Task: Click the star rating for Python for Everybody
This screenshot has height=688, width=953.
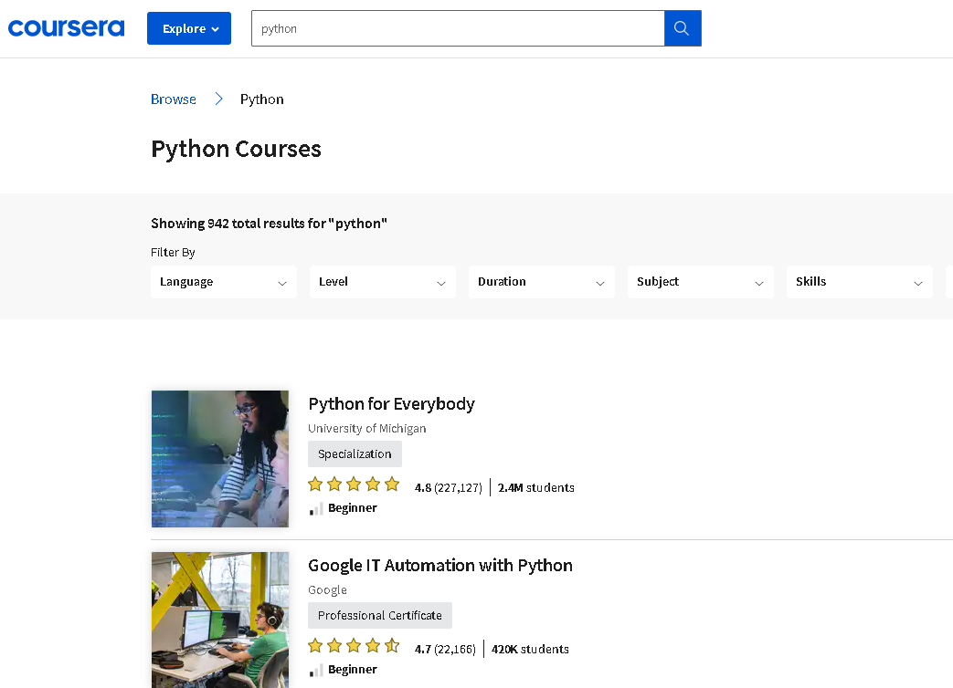Action: coord(354,485)
